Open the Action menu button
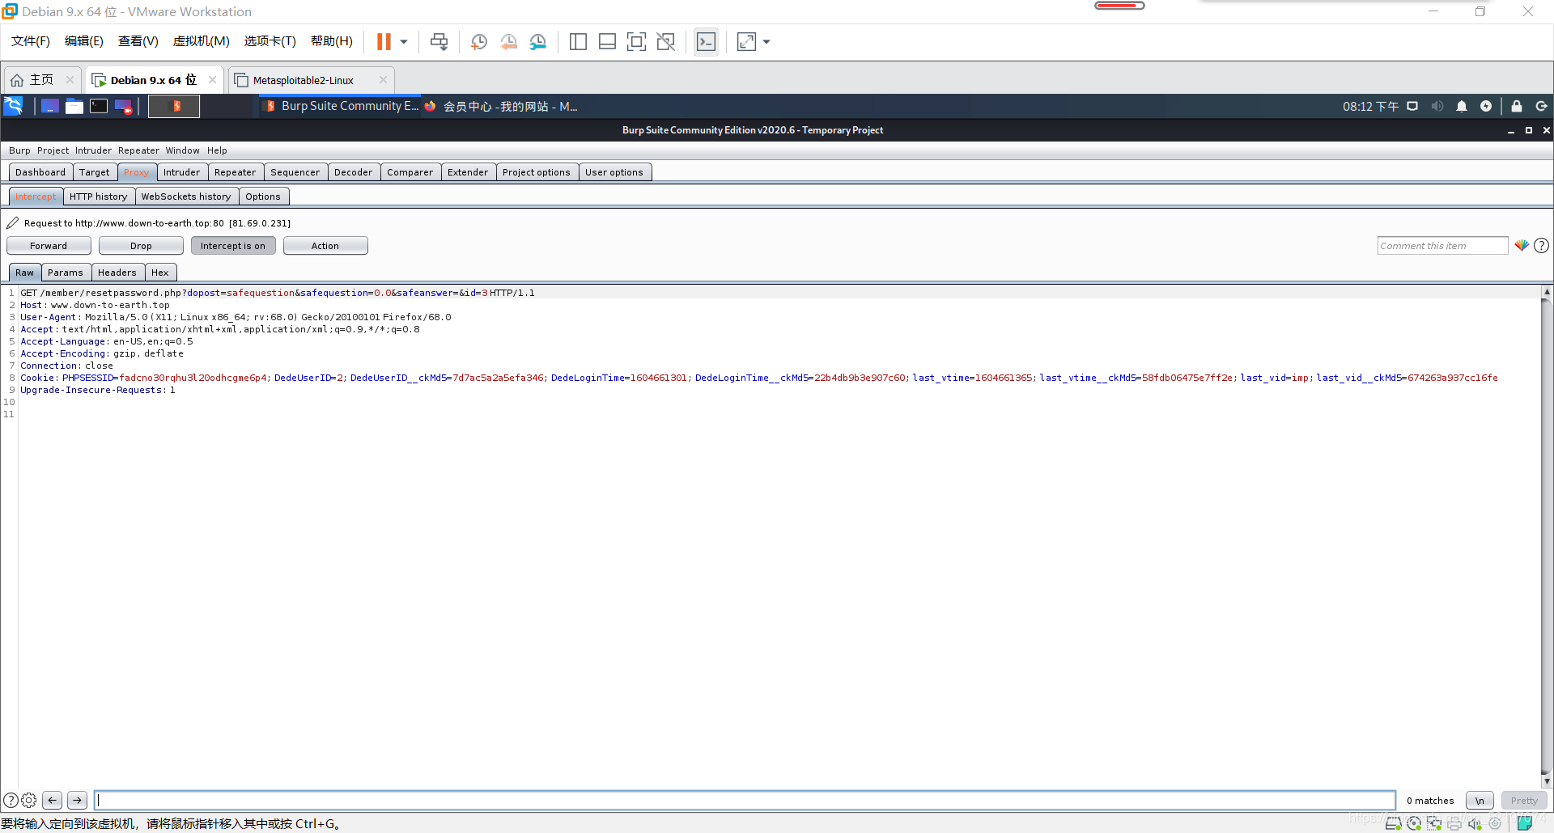 pos(325,246)
